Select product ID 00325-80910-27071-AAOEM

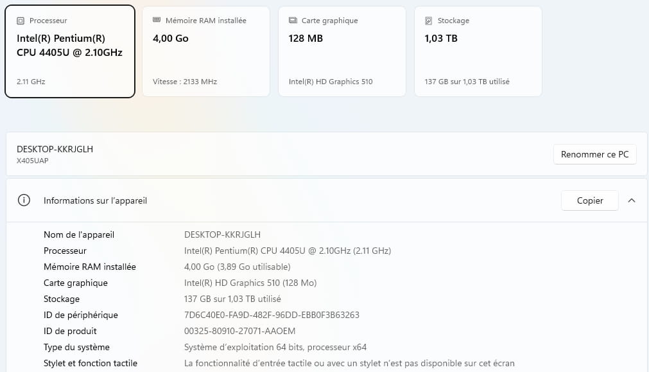click(x=239, y=332)
